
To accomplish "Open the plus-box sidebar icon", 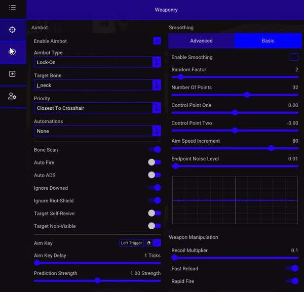I will (12, 74).
